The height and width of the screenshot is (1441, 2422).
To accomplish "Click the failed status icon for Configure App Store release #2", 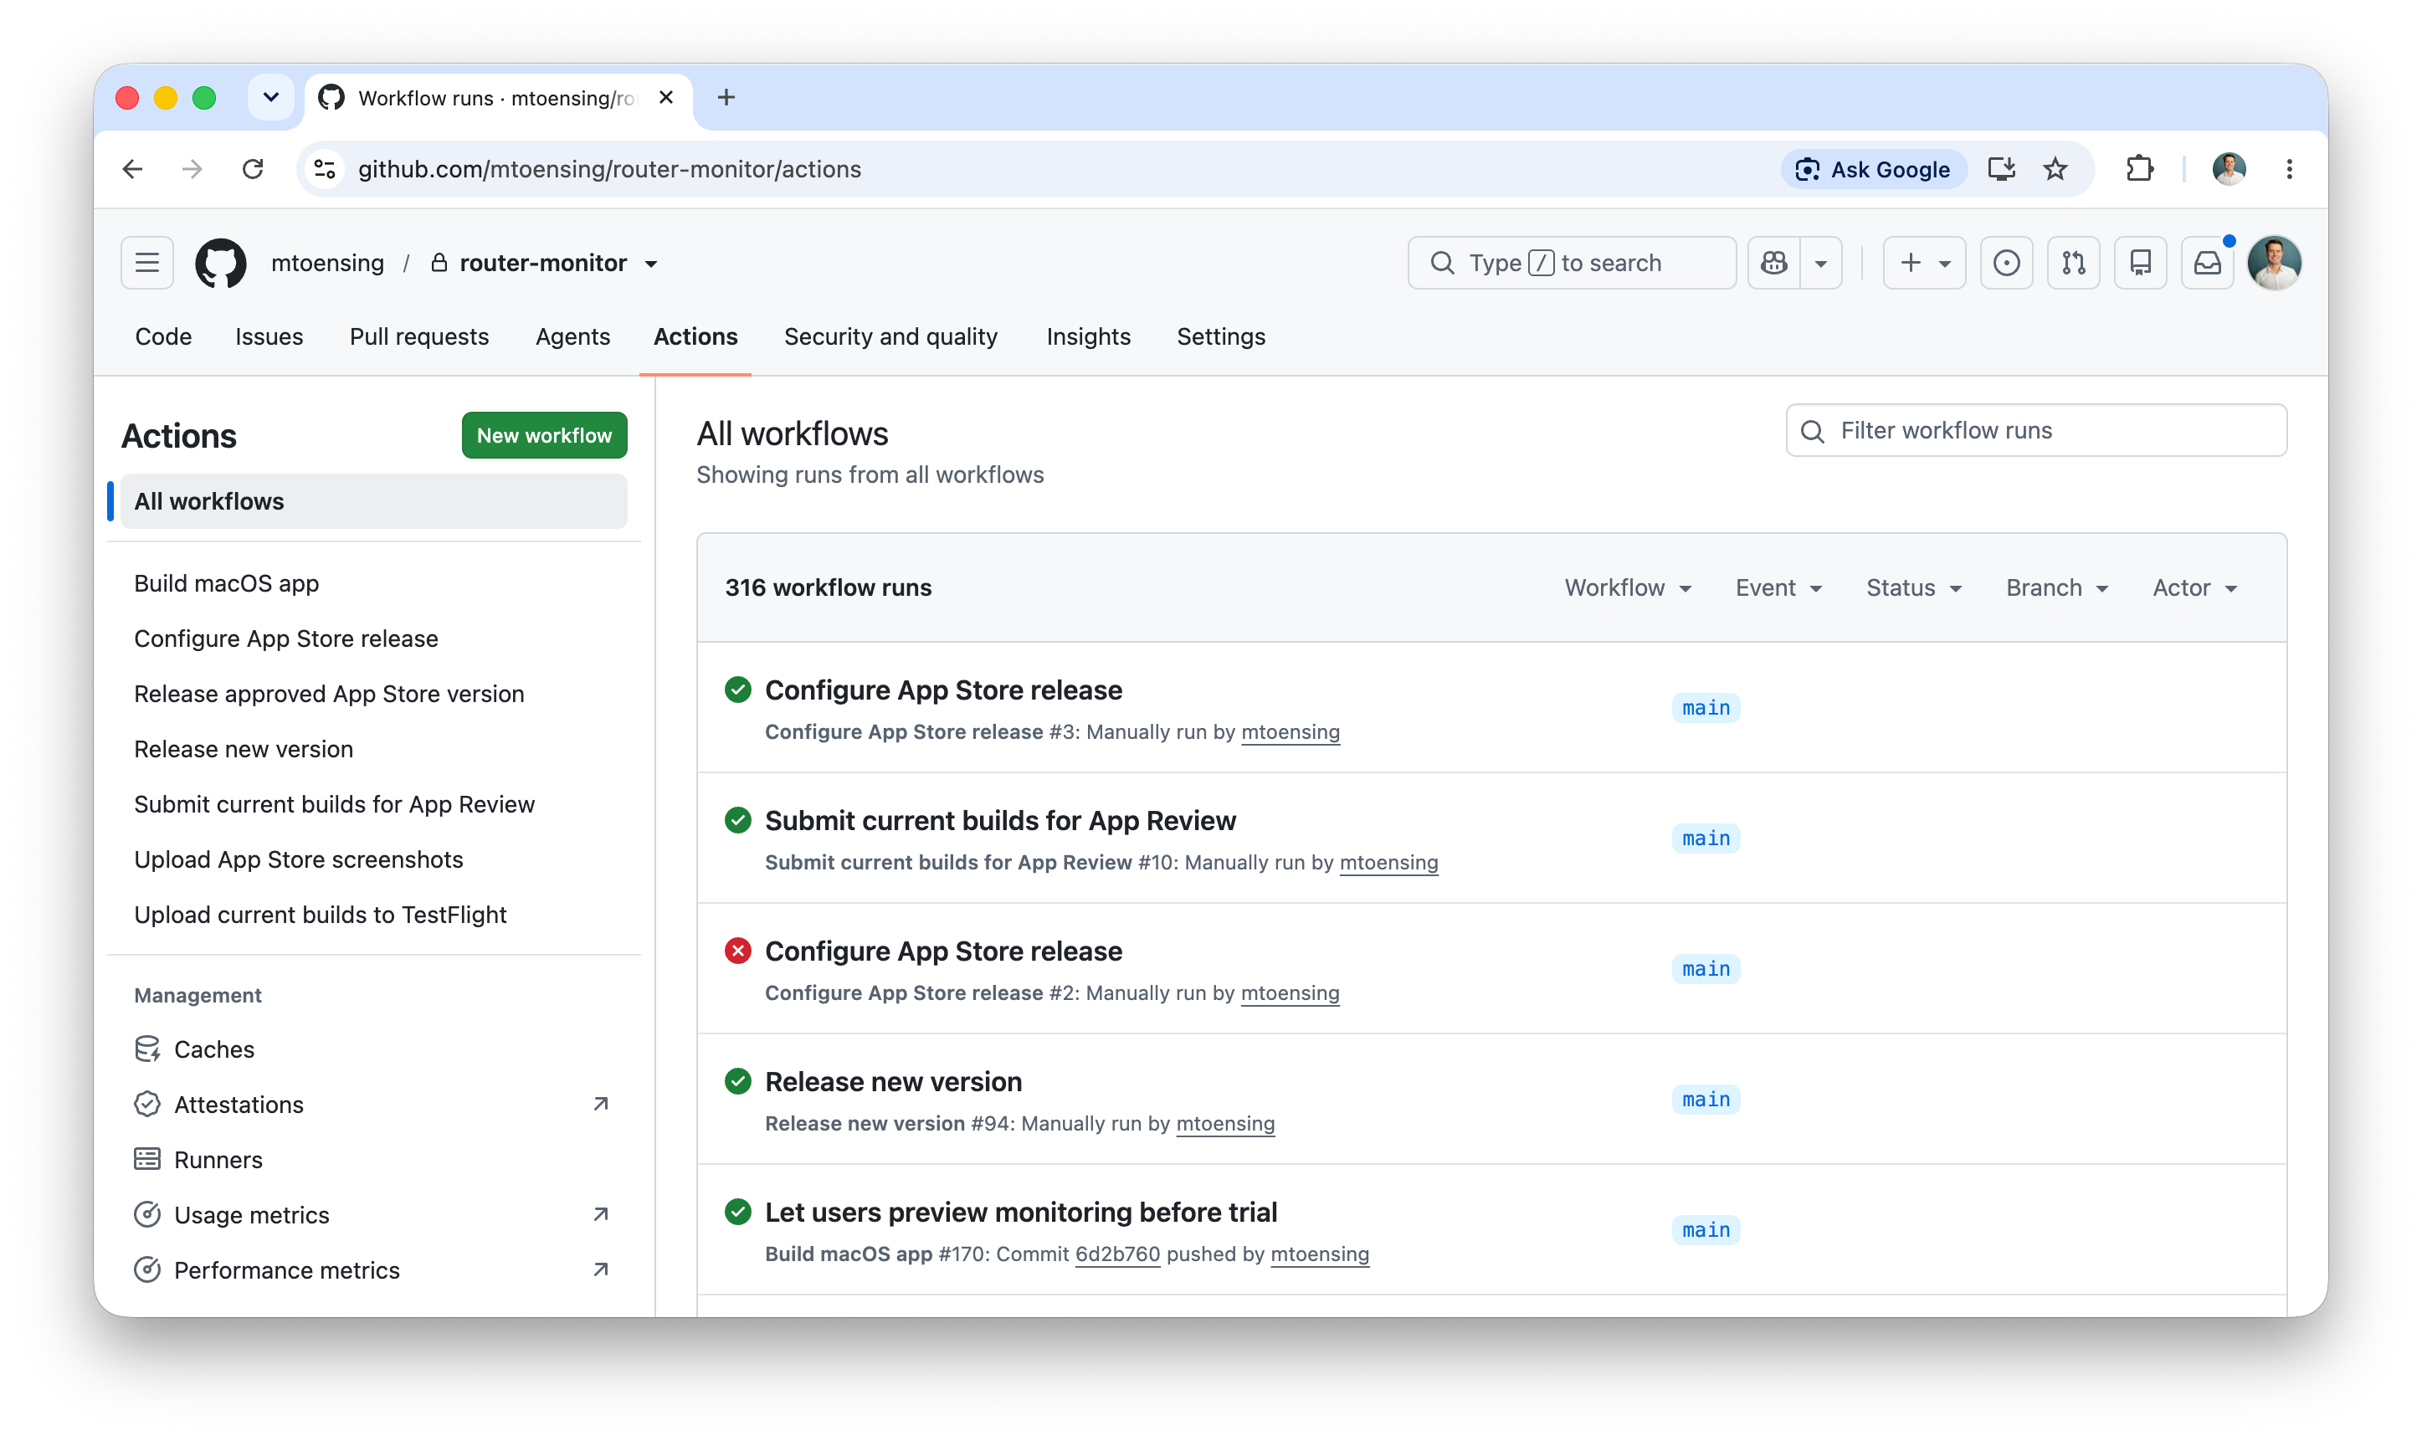I will point(738,951).
